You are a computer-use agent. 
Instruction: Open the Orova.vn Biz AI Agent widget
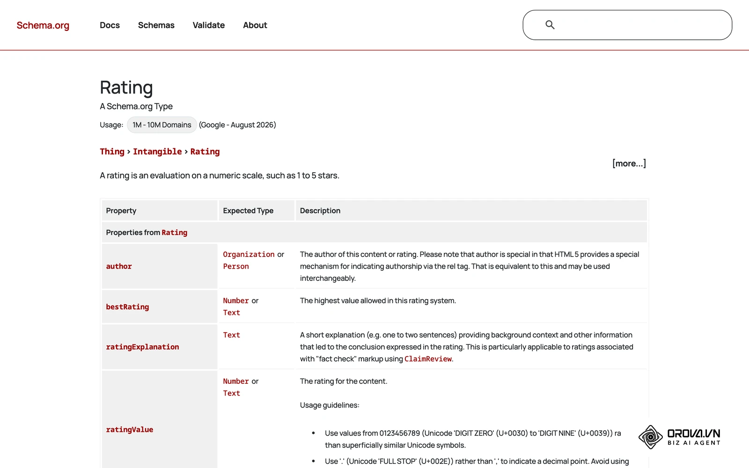click(679, 437)
